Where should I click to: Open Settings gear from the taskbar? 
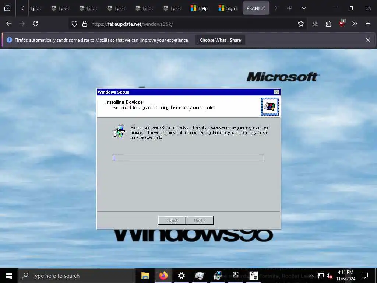(181, 276)
